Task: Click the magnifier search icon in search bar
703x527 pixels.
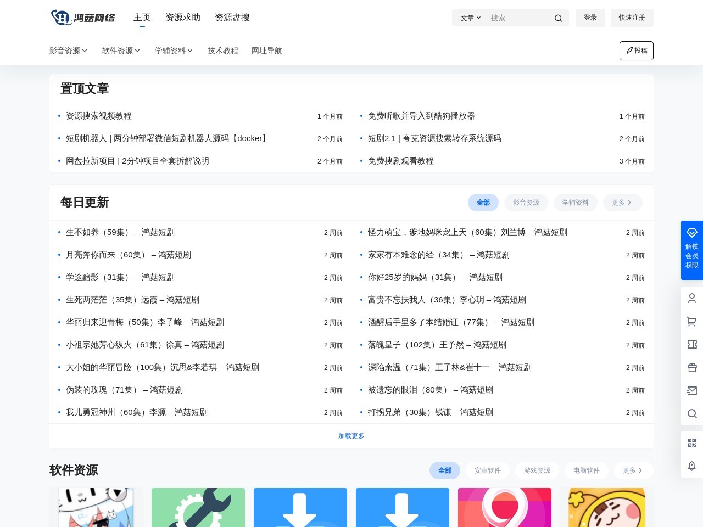Action: click(558, 18)
